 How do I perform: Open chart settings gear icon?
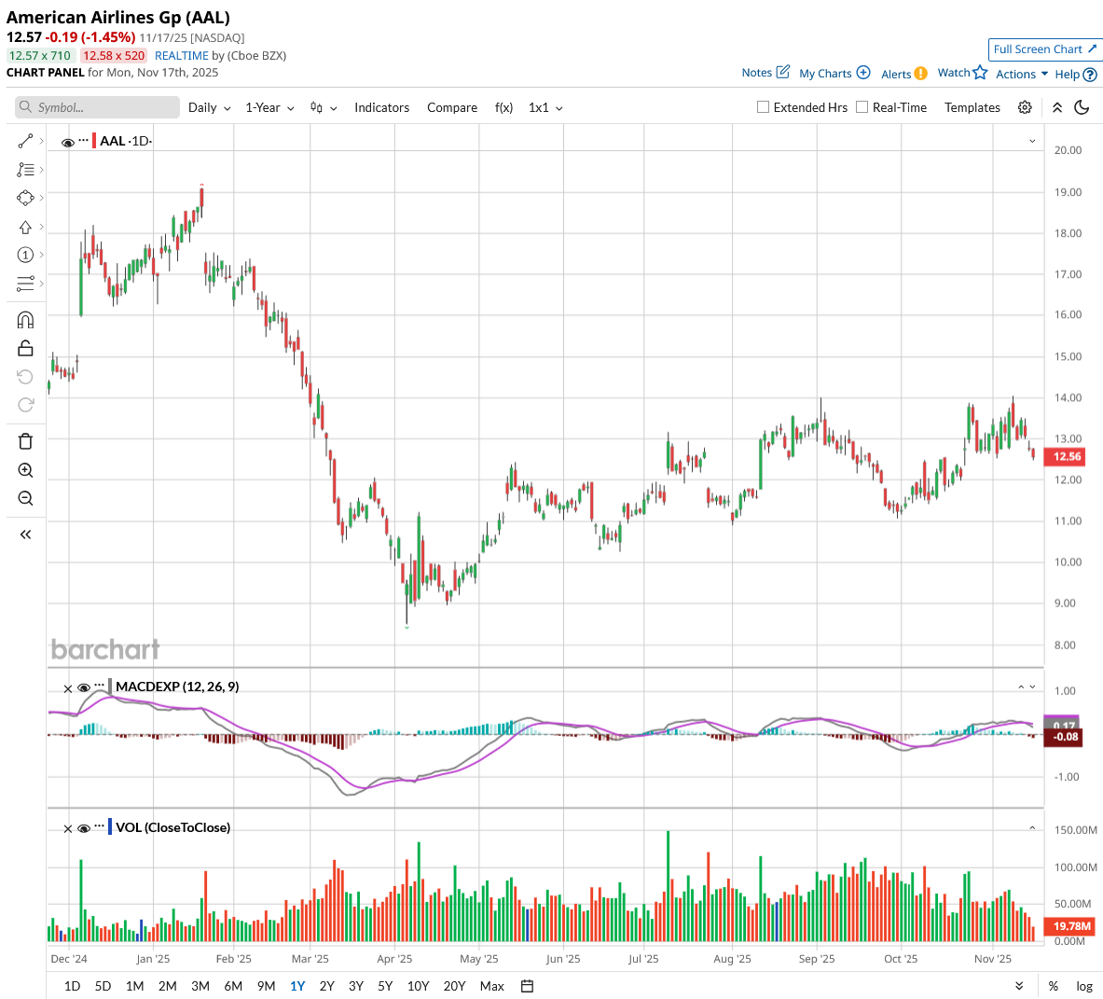pos(1025,107)
